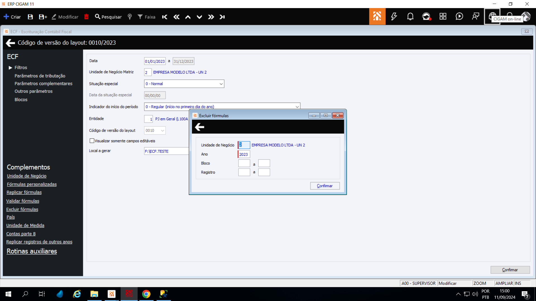Click the red trash delete icon
536x301 pixels.
click(x=86, y=17)
